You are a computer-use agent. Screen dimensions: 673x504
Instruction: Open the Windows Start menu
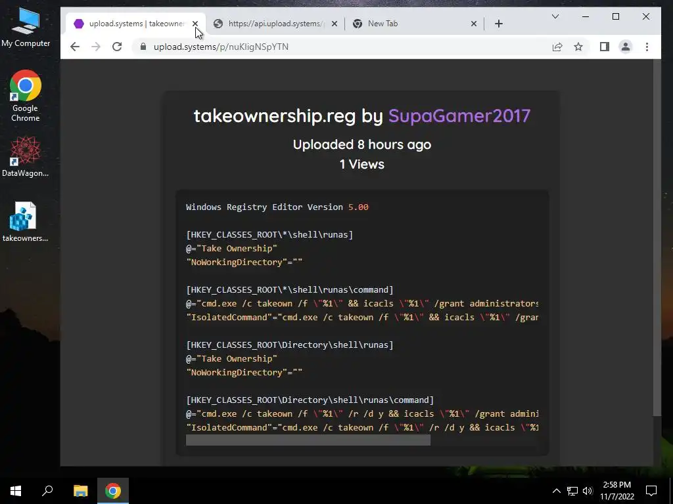point(16,491)
